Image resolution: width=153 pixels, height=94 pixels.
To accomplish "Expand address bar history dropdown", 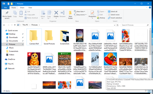I will 114,25.
